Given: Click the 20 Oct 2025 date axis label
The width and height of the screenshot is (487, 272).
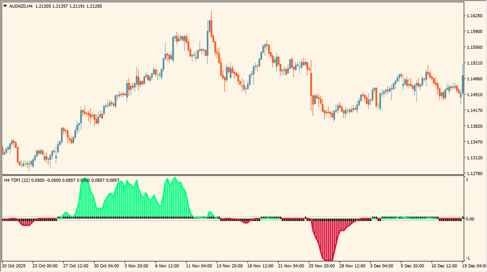Looking at the screenshot, I should pyautogui.click(x=14, y=266).
